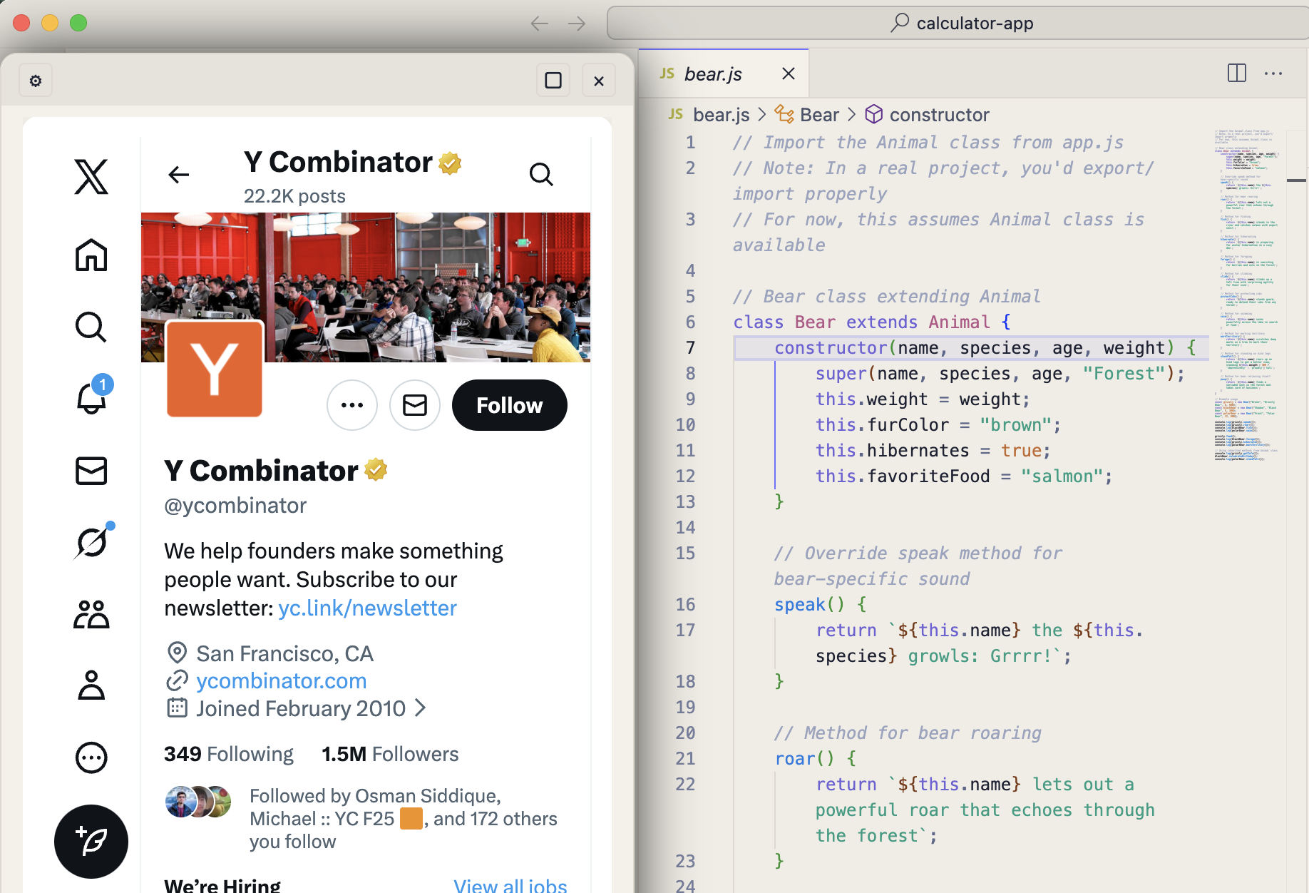
Task: Click We're Hiring heading
Action: pyautogui.click(x=222, y=885)
